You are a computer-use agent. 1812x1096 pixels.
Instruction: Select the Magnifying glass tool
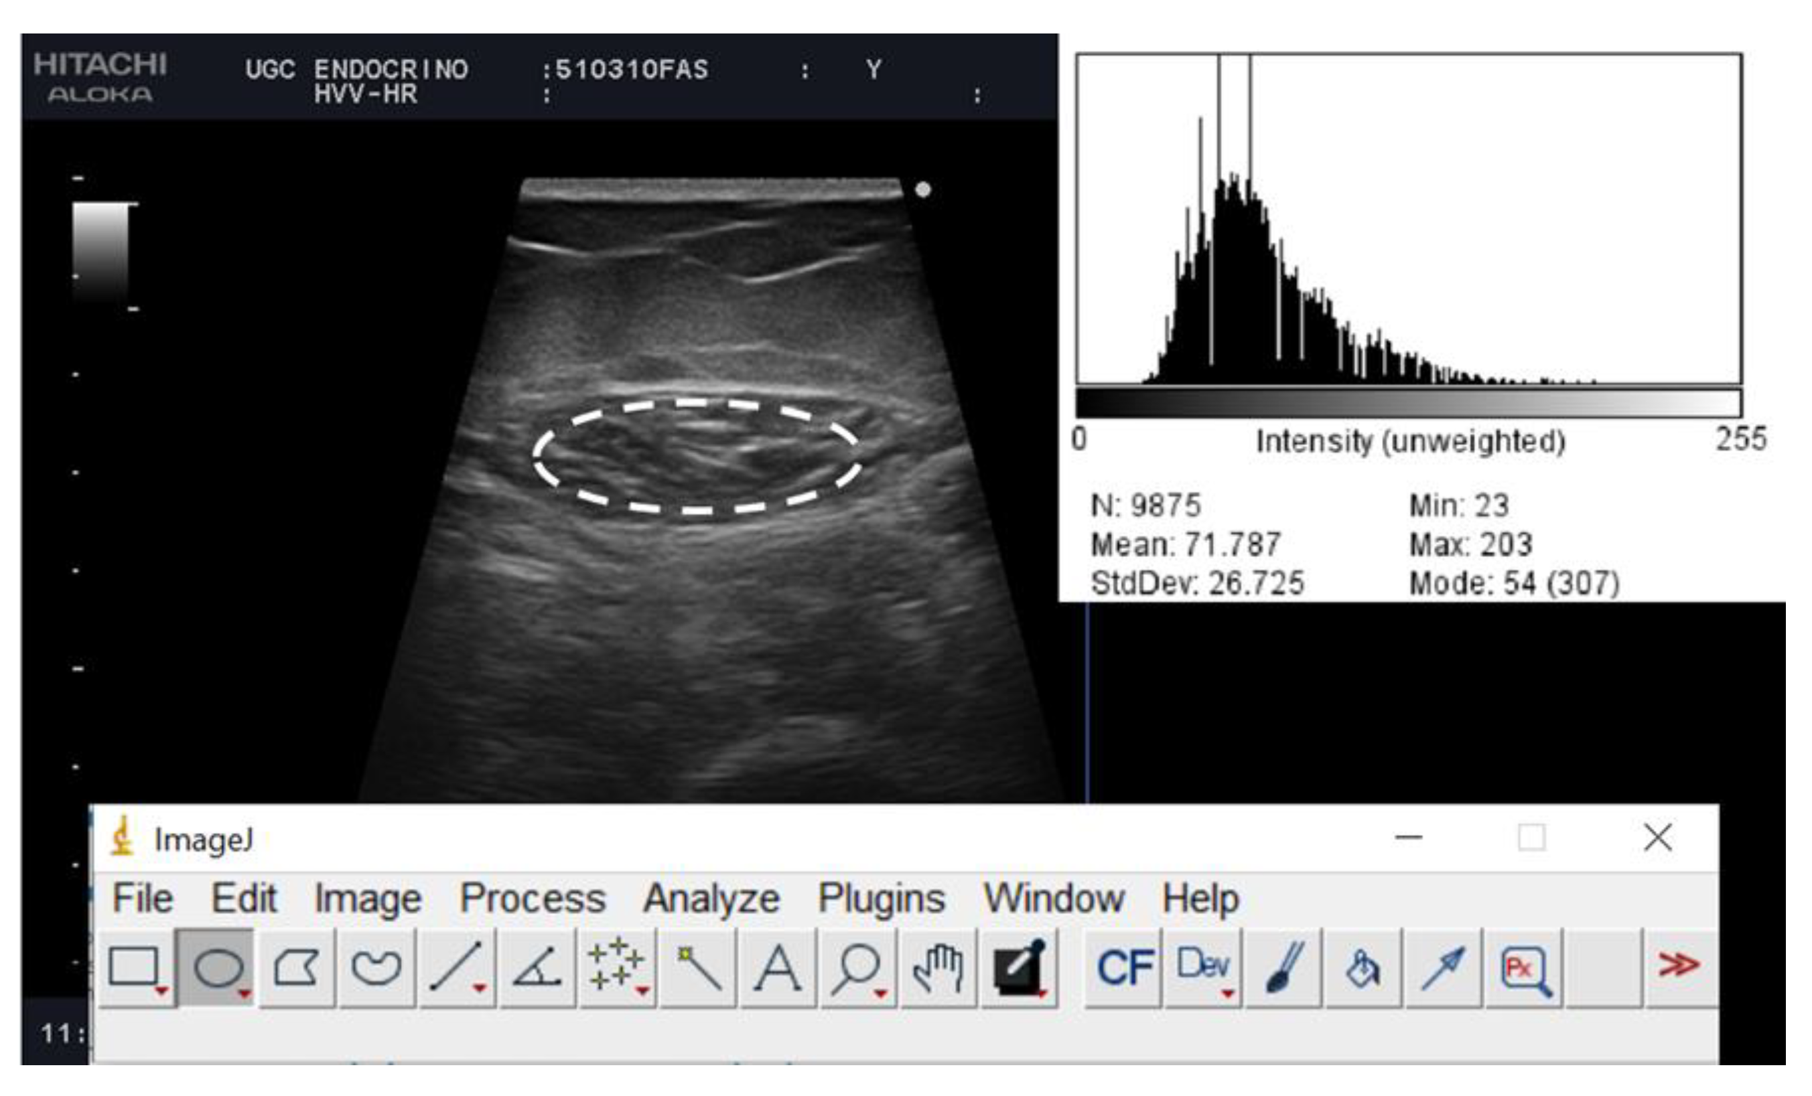[857, 967]
